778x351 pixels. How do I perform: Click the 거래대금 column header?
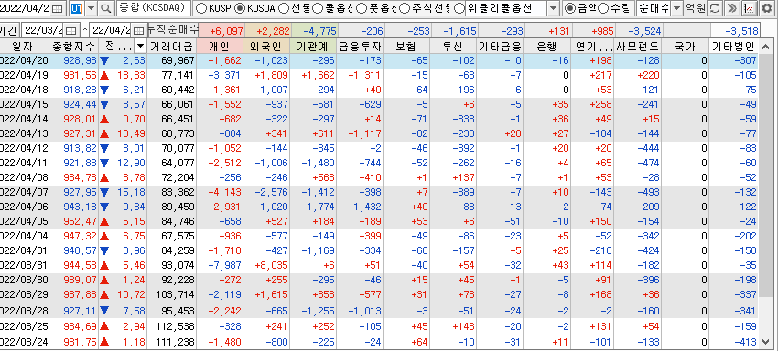tap(172, 48)
